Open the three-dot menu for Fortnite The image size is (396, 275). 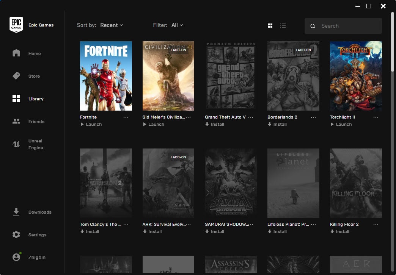[126, 117]
